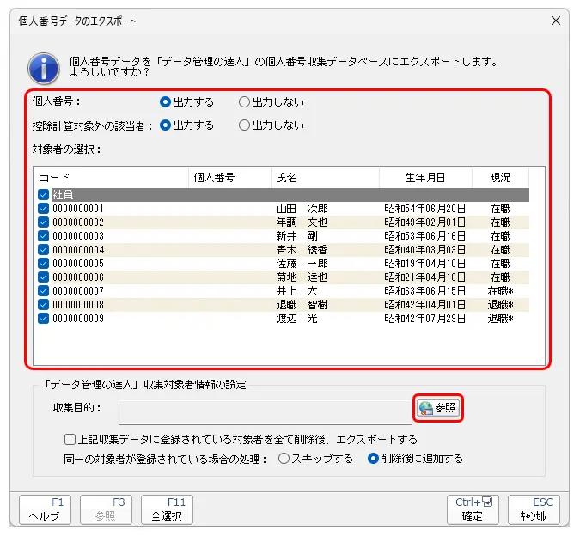Click the 現況 column header
580x536 pixels.
click(501, 178)
